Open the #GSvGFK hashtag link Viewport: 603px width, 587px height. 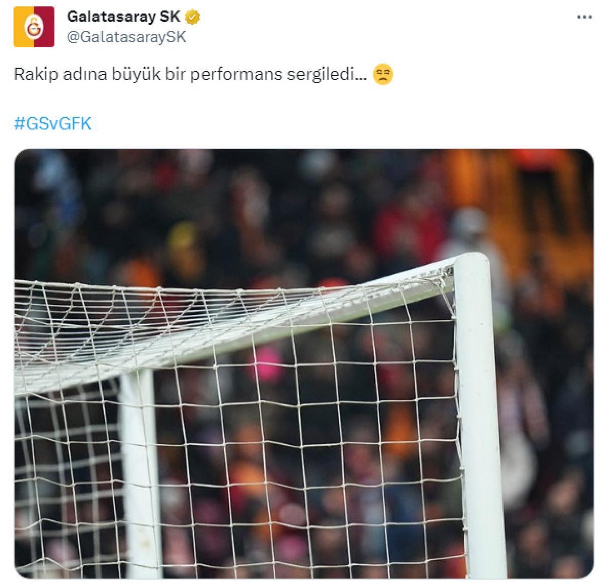(x=53, y=124)
